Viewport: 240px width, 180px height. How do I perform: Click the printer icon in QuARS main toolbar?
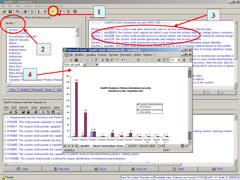click(25, 11)
